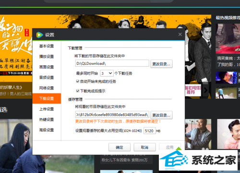Open the 基本设置 tab
The height and width of the screenshot is (173, 240).
(47, 46)
